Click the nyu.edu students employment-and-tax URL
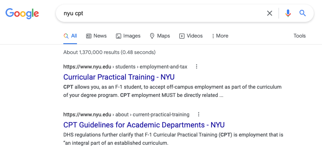Screen dimensions: 322x153 [x=125, y=67]
